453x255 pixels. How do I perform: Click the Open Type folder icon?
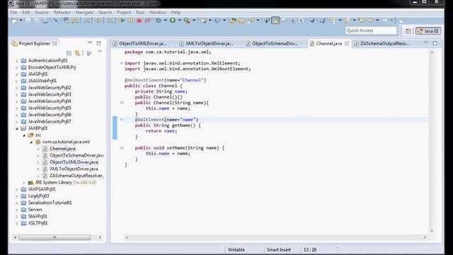point(233,21)
